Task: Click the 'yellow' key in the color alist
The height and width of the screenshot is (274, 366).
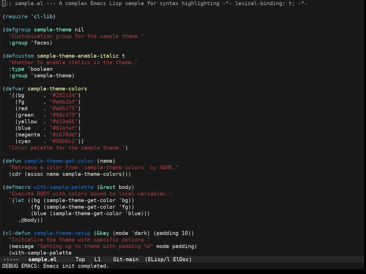Action: point(27,121)
